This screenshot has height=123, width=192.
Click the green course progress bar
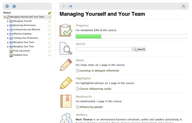89,36
